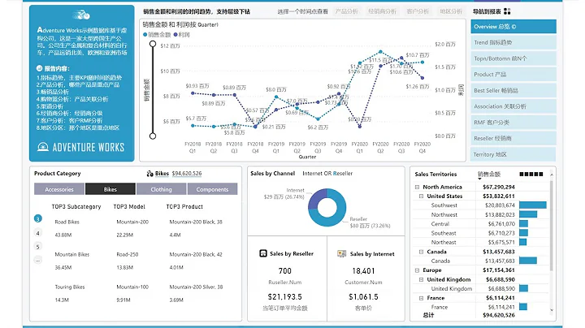Open the Territory 地区 page
Screen dimensions: 585x328
point(513,154)
